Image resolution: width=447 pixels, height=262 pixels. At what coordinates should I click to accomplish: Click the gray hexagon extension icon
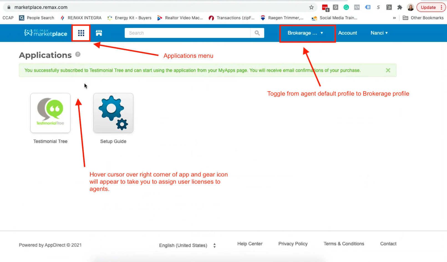pos(389,7)
